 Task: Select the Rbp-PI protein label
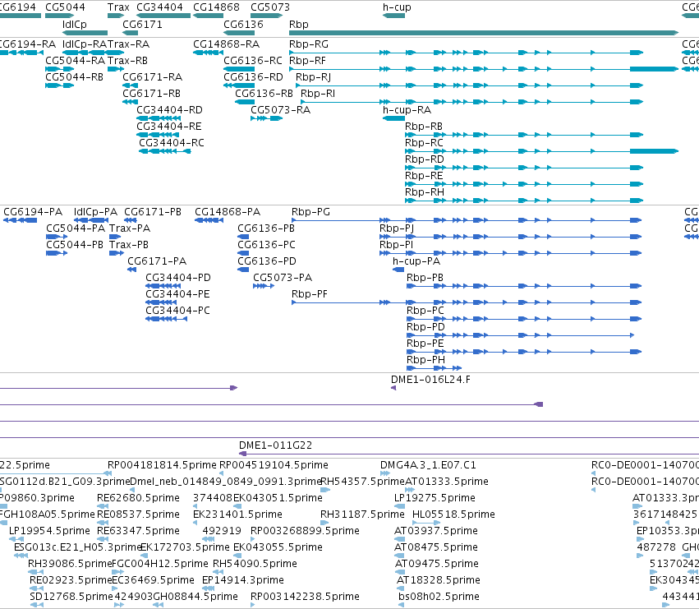tap(396, 246)
